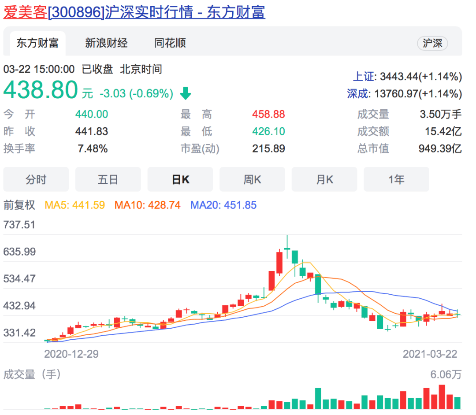
Task: Click the MA20: 451.85 indicator label
Action: (223, 205)
